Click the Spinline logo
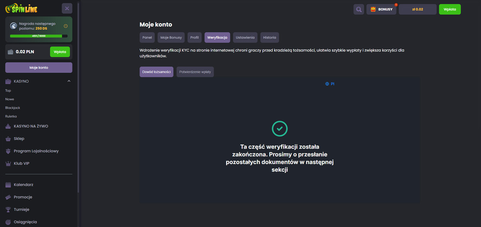 coord(21,8)
